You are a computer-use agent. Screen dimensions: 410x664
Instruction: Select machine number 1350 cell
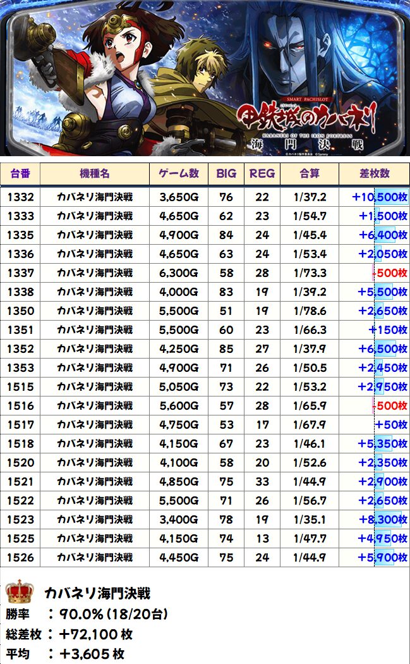[x=20, y=311]
